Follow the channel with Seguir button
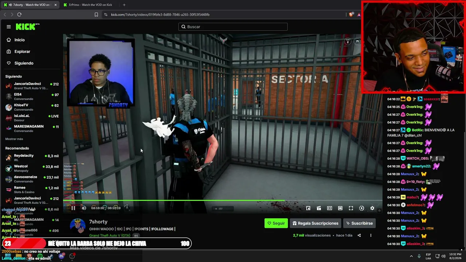The image size is (466, 262). (x=276, y=223)
